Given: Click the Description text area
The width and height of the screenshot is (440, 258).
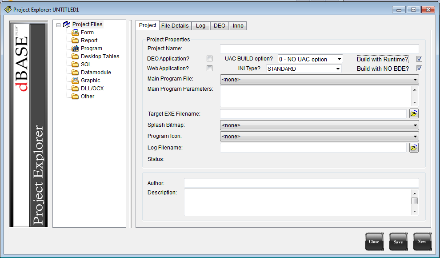Looking at the screenshot, I should 297,202.
